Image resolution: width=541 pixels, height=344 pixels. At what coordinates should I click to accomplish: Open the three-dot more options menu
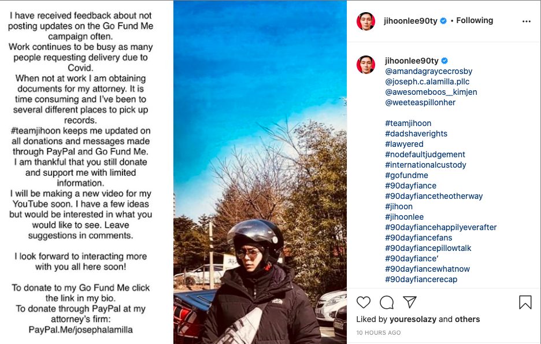[526, 21]
